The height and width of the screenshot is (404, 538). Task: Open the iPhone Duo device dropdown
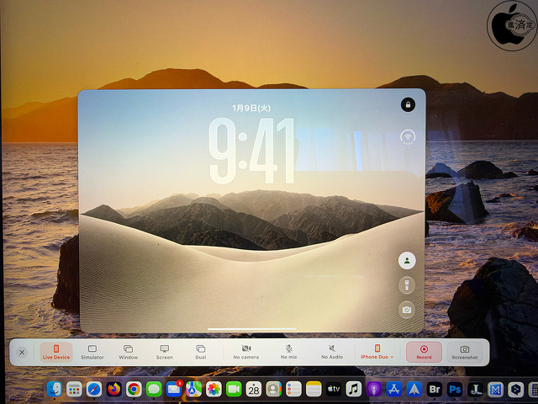[377, 352]
